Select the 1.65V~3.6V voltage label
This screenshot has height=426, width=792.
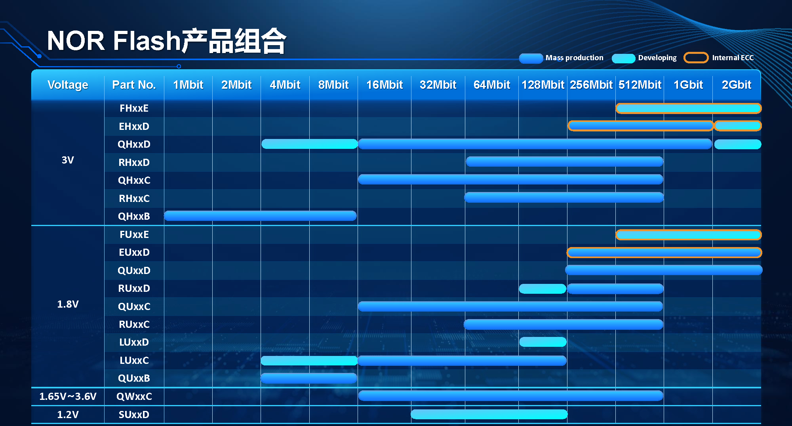68,396
